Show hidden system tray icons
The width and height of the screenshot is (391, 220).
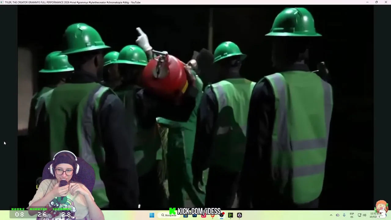(x=331, y=215)
